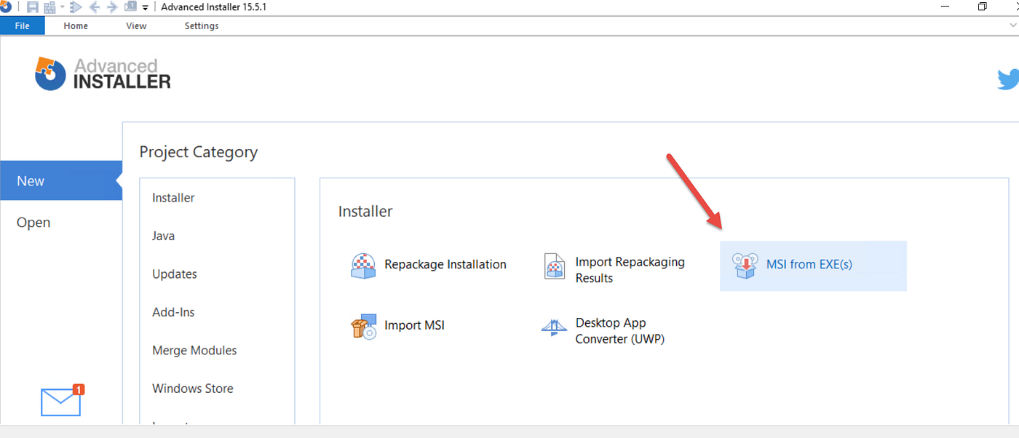Click the Advanced Installer logo
This screenshot has width=1019, height=438.
[x=102, y=73]
